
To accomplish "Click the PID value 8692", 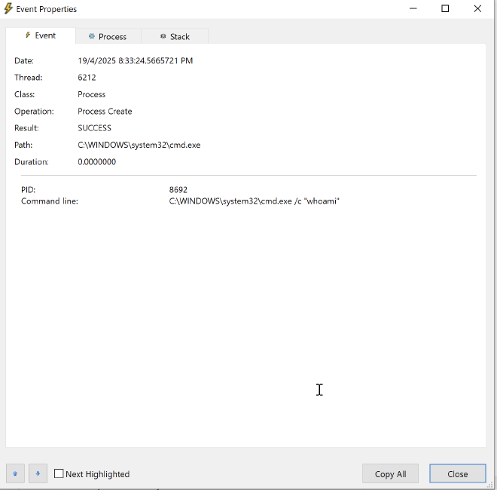I will click(178, 190).
